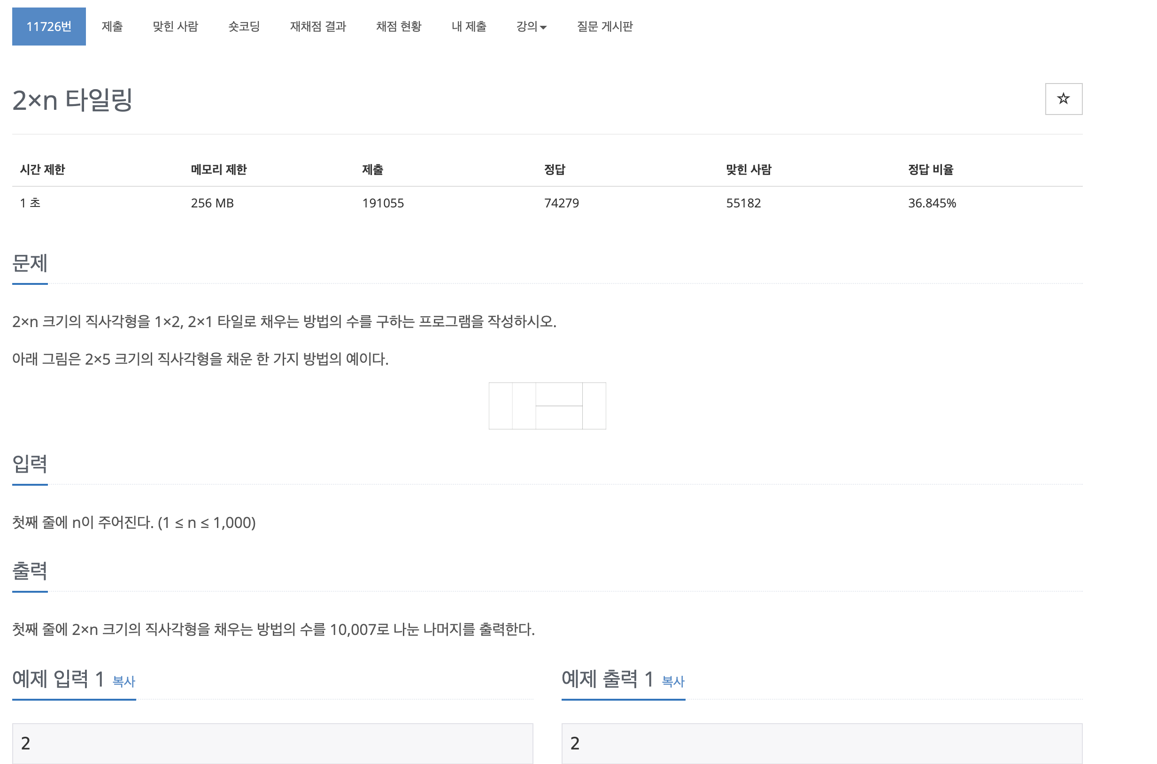The width and height of the screenshot is (1157, 764).
Task: Open 채점 현황 tab
Action: (x=398, y=26)
